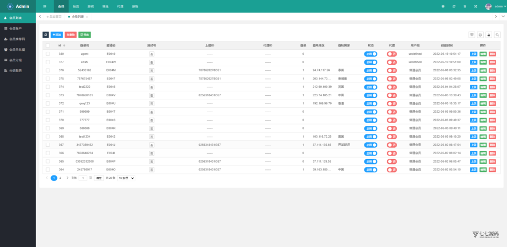Toggle the 代理 switch for user ceshi
The height and width of the screenshot is (247, 507).
[392, 62]
